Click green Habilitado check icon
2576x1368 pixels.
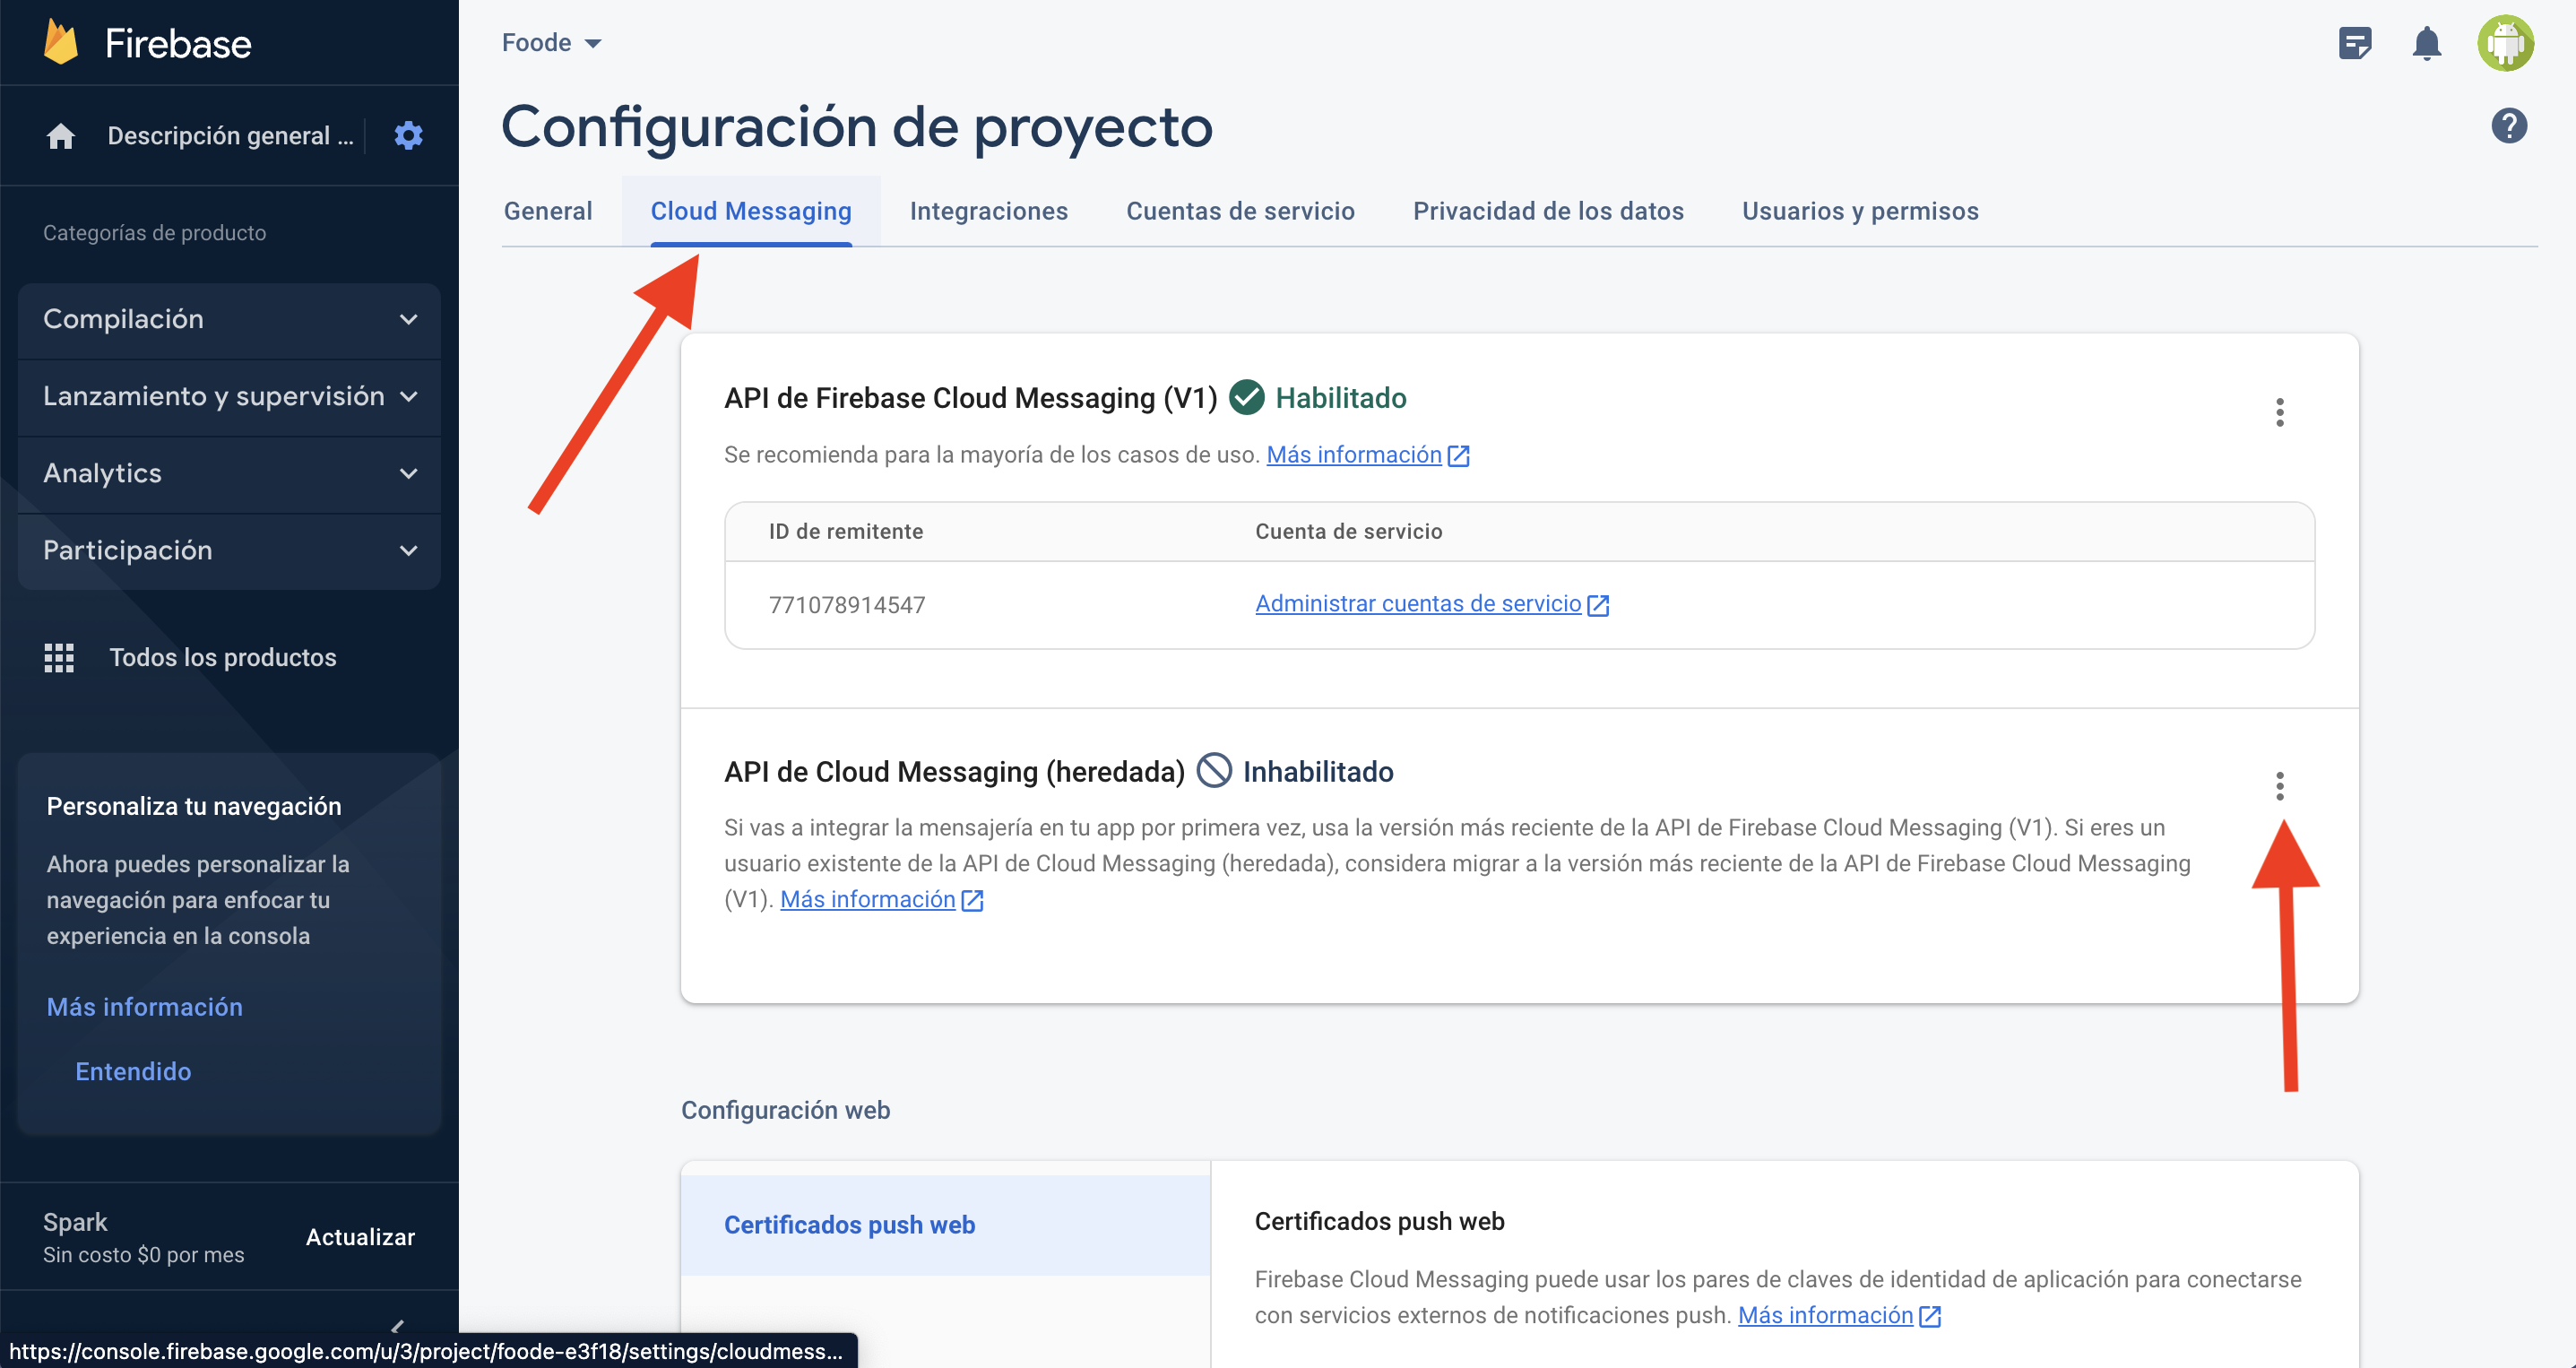pos(1246,398)
